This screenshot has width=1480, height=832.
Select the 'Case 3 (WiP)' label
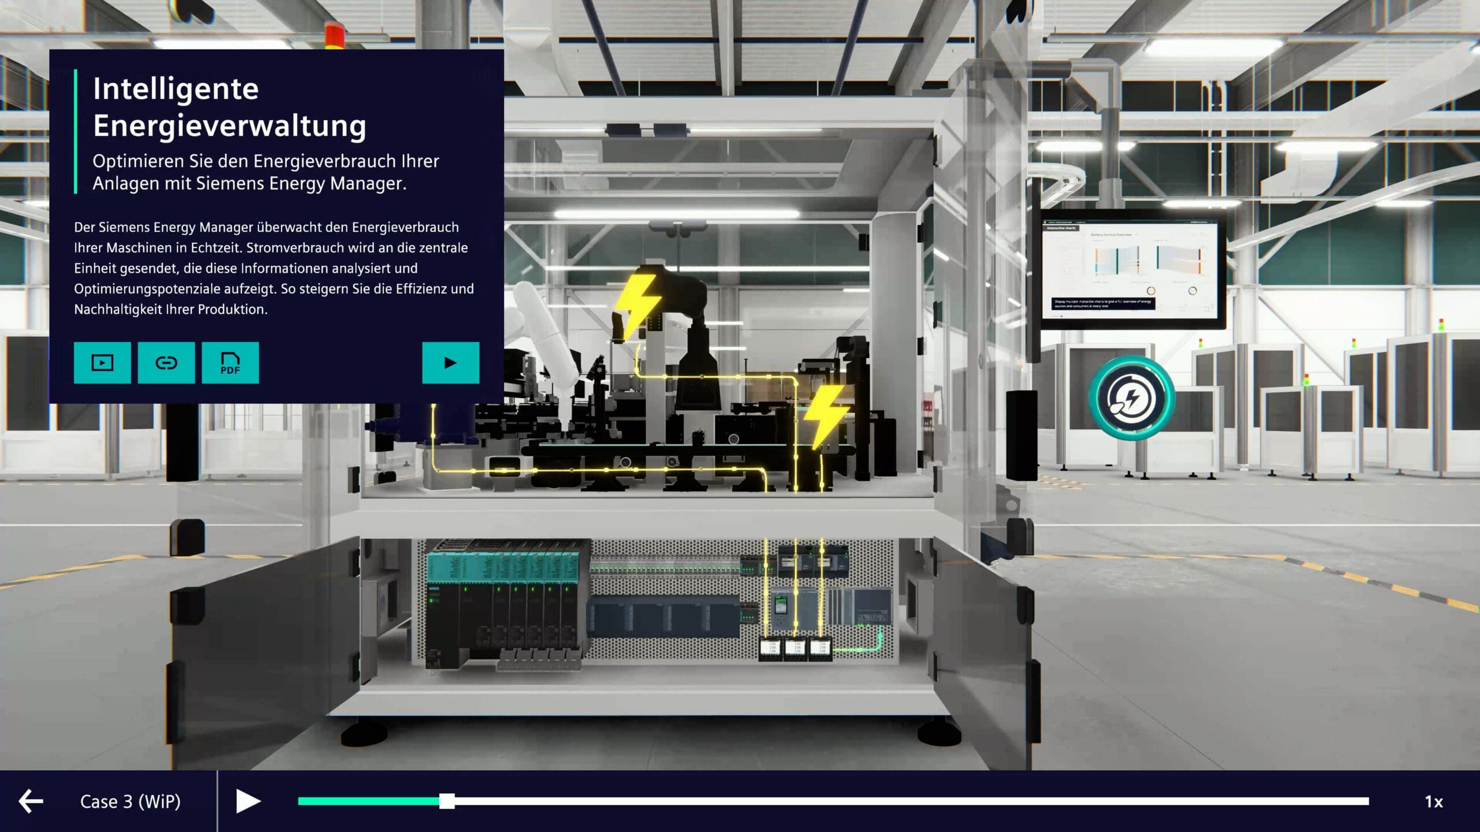pyautogui.click(x=130, y=801)
